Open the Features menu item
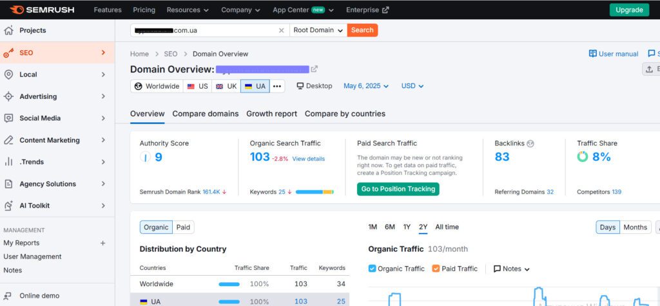 pyautogui.click(x=108, y=10)
